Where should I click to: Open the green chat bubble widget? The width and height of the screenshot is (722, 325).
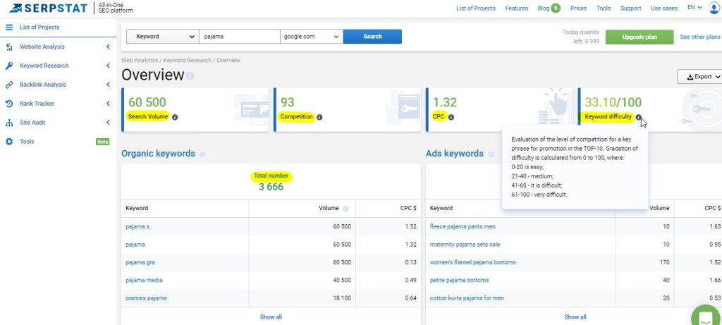point(704,316)
